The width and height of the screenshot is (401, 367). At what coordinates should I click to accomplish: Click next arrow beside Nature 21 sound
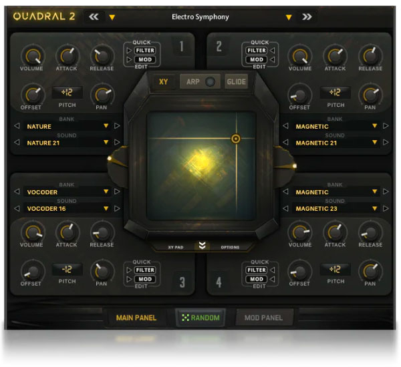[117, 142]
